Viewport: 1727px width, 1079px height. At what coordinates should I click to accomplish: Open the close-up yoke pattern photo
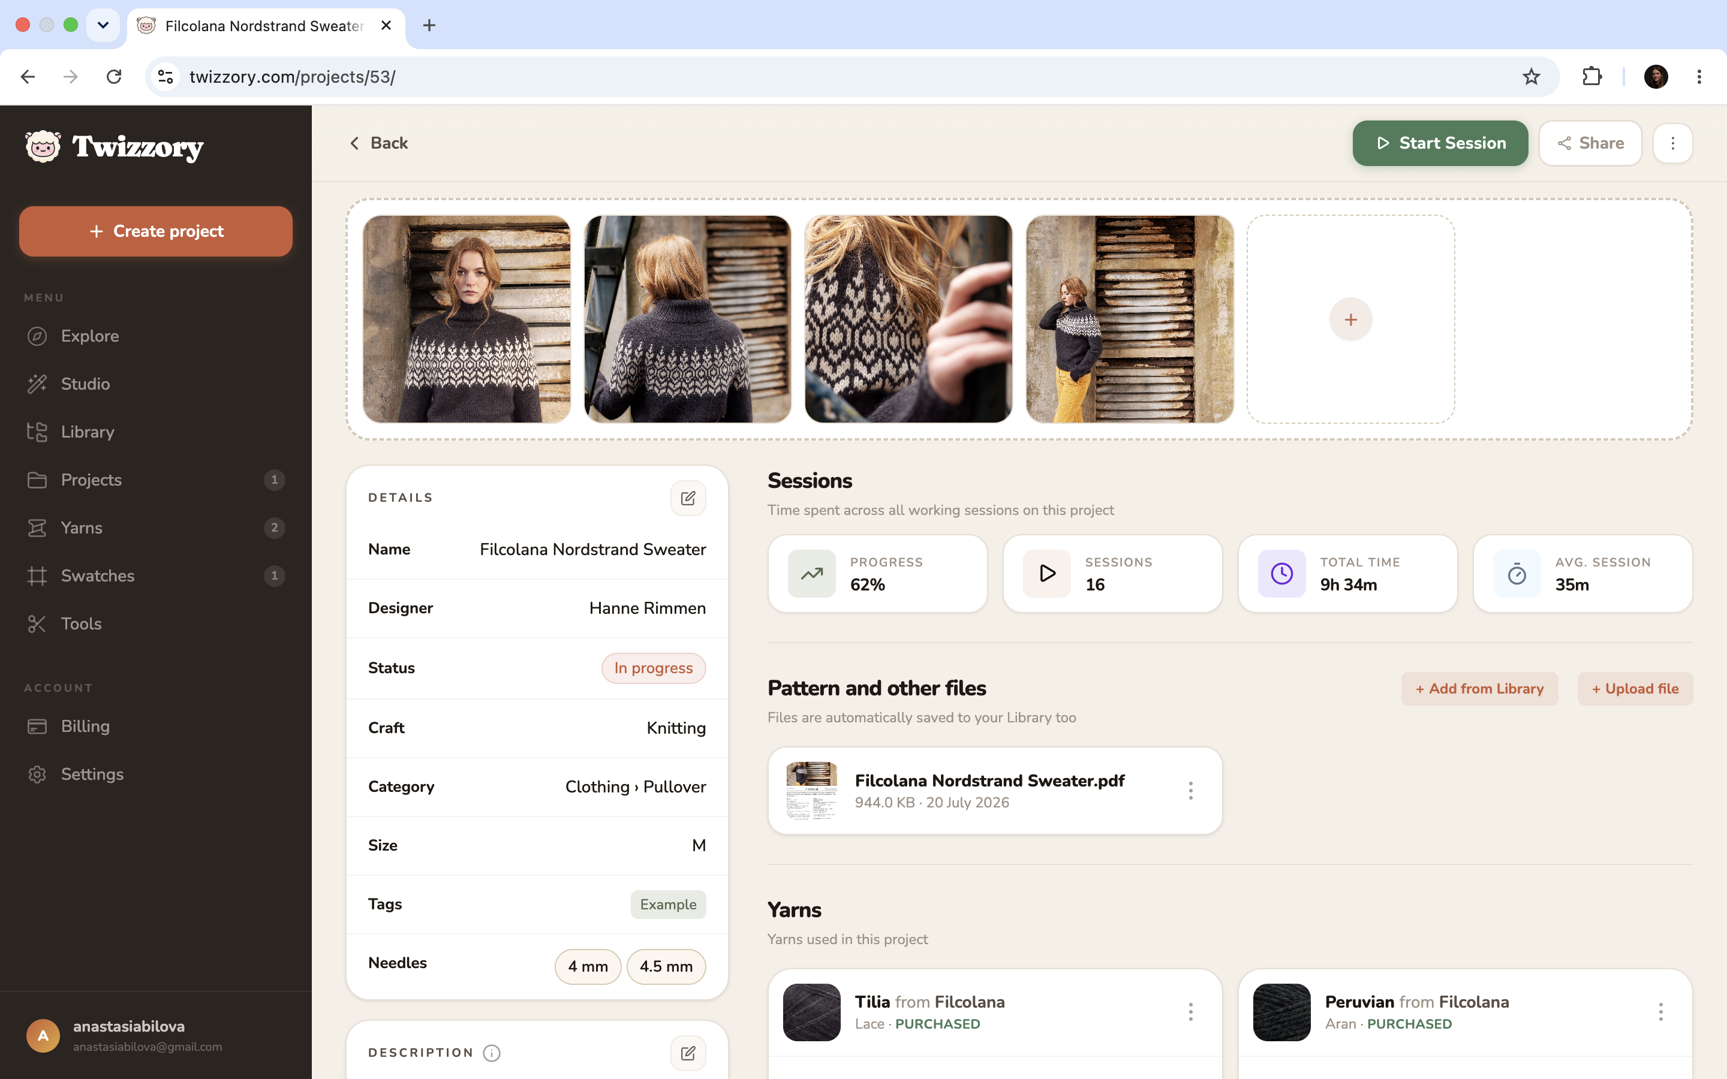click(908, 319)
